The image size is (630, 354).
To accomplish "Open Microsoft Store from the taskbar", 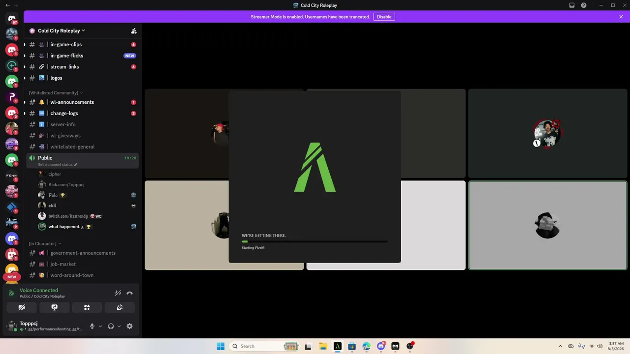I will click(x=352, y=346).
